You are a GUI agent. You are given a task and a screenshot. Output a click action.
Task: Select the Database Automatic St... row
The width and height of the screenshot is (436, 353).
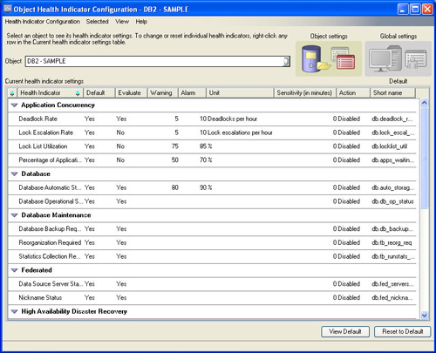(212, 187)
